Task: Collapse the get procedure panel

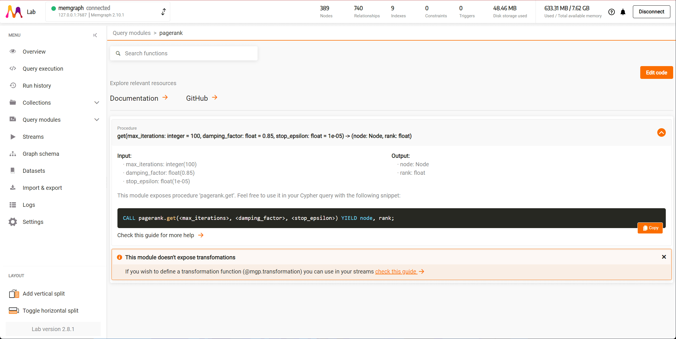Action: [662, 132]
